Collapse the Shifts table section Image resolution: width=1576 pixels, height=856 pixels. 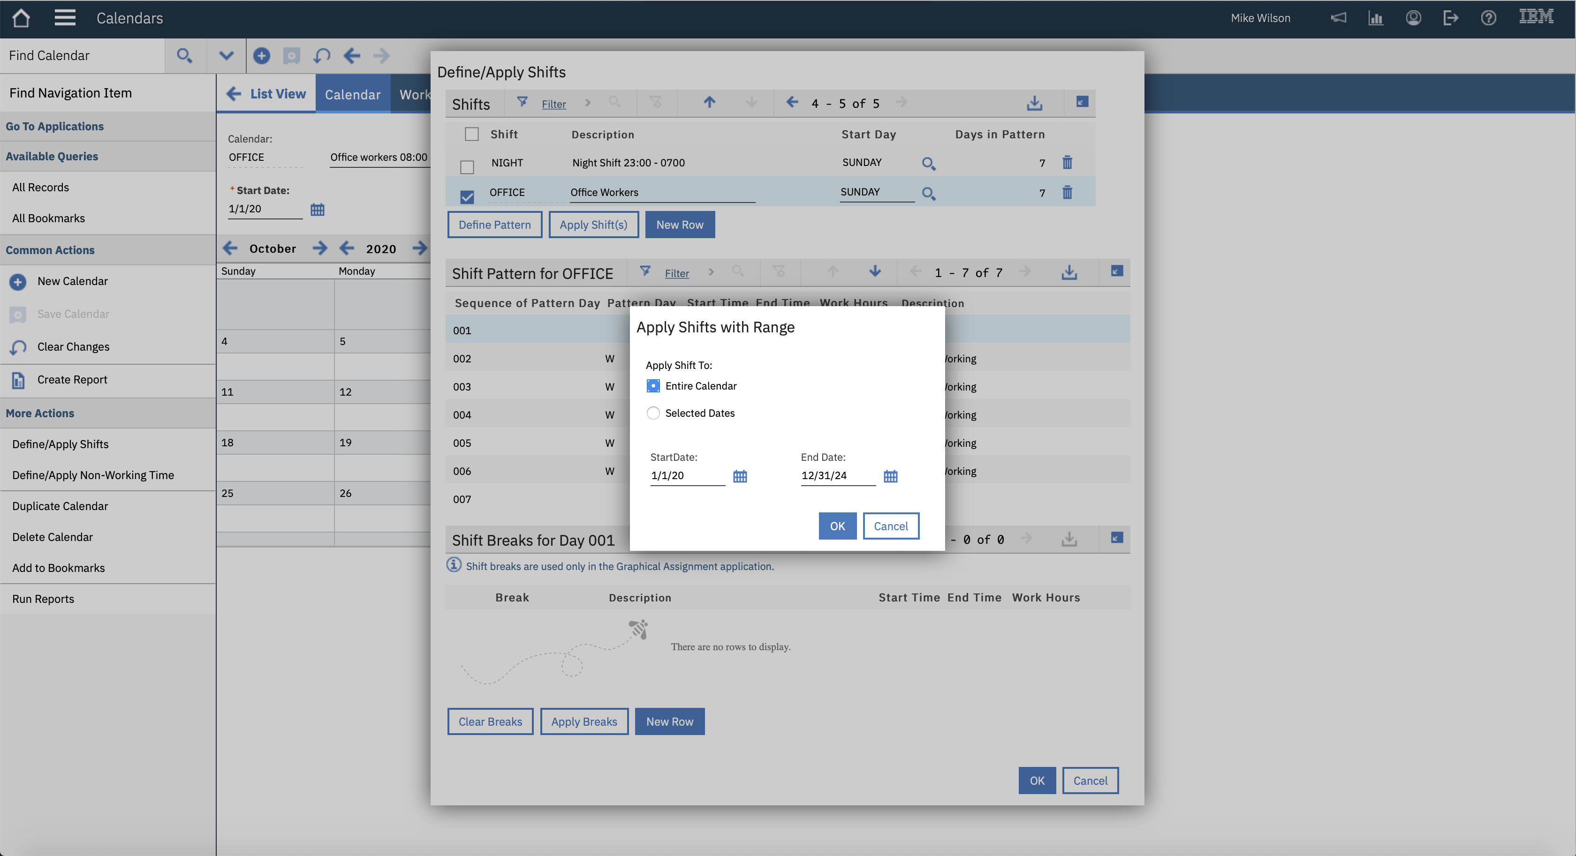(1082, 102)
